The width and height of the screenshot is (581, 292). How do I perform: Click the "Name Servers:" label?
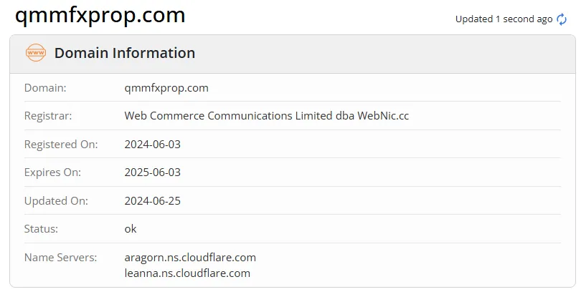pos(60,257)
